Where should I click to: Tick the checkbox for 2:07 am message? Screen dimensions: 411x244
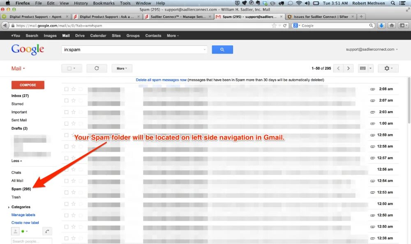66,100
